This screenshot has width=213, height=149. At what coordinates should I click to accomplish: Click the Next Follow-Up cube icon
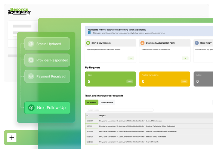click(31, 108)
